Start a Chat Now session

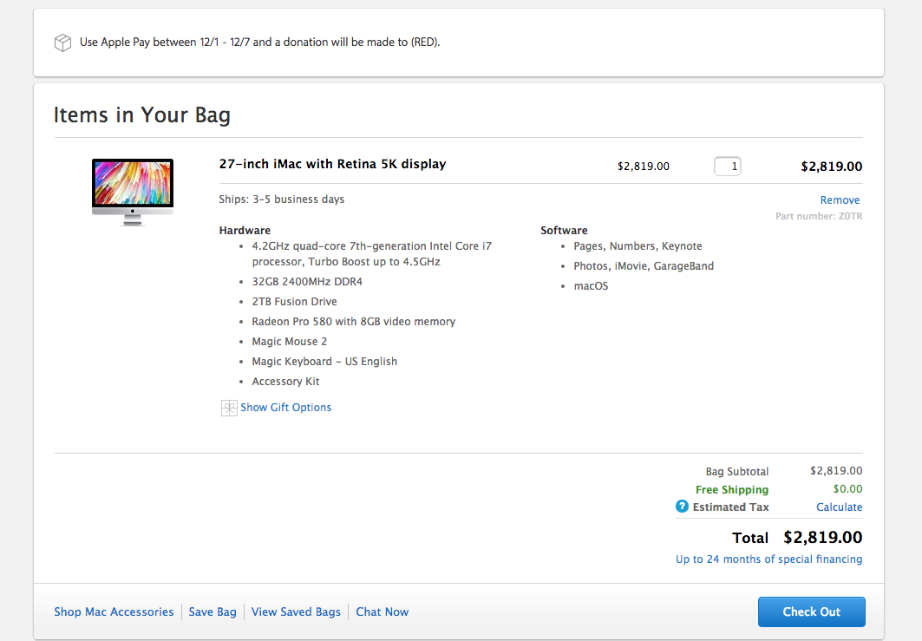(383, 612)
